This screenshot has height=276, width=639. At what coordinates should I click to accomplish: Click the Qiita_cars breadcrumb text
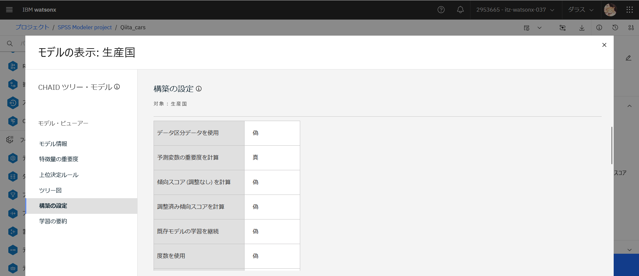tap(133, 27)
